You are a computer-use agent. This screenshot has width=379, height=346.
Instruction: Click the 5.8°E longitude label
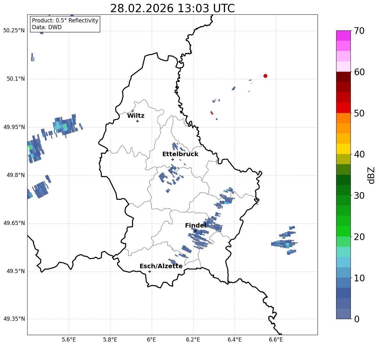(x=110, y=340)
